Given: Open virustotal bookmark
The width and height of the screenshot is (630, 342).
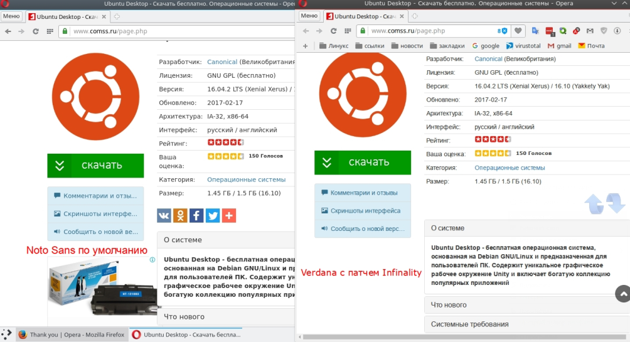Looking at the screenshot, I should coord(523,46).
